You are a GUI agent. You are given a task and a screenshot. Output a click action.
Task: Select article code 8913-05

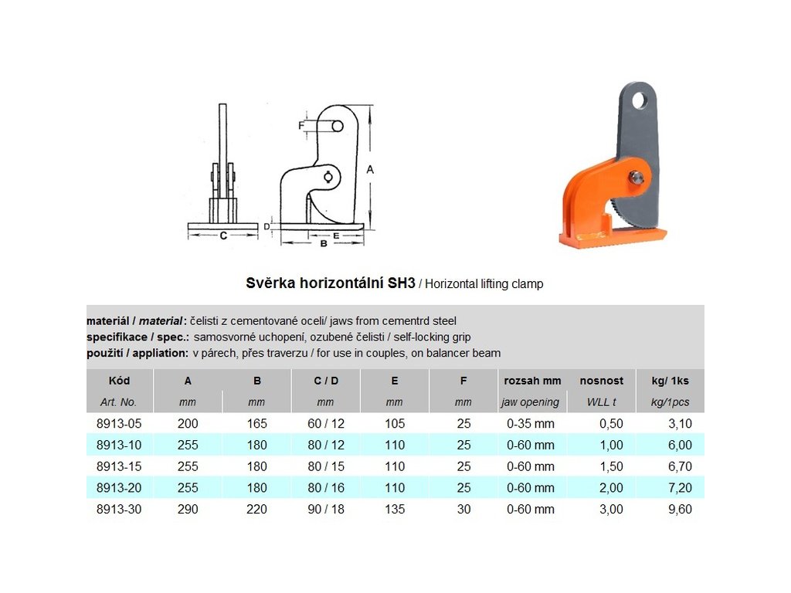pyautogui.click(x=119, y=424)
